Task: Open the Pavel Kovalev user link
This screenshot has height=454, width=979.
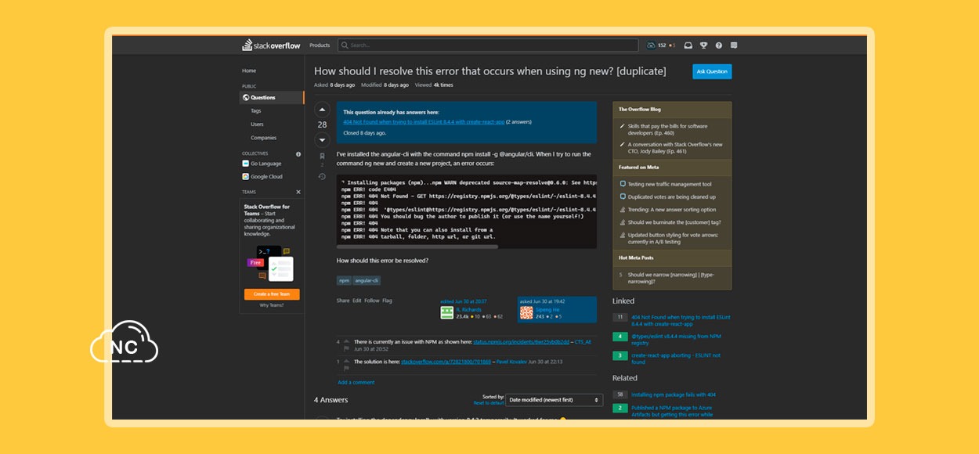Action: coord(512,362)
